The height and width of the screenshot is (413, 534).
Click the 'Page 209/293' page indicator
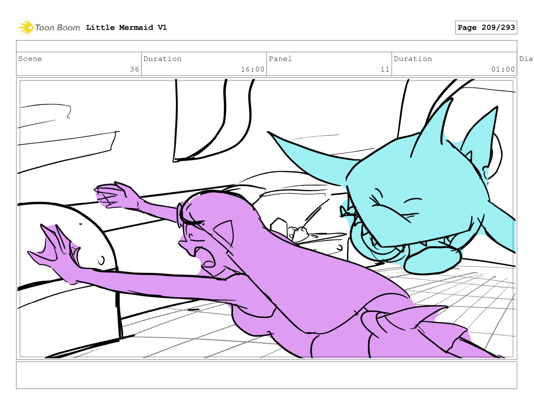coord(486,28)
